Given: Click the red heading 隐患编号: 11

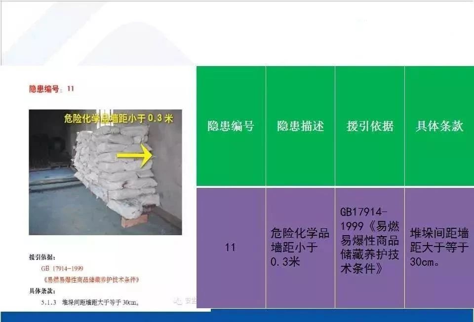Looking at the screenshot, I should click(52, 89).
